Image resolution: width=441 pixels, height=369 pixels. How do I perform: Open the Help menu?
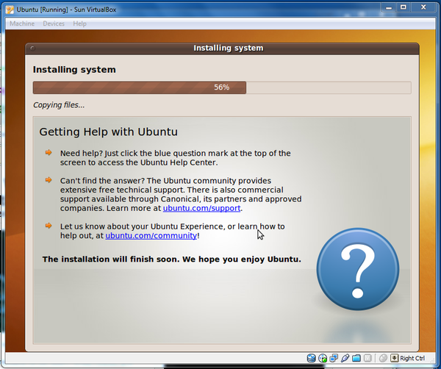coord(79,24)
